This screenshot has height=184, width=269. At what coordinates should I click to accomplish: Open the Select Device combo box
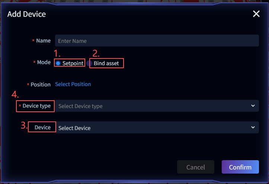point(153,127)
